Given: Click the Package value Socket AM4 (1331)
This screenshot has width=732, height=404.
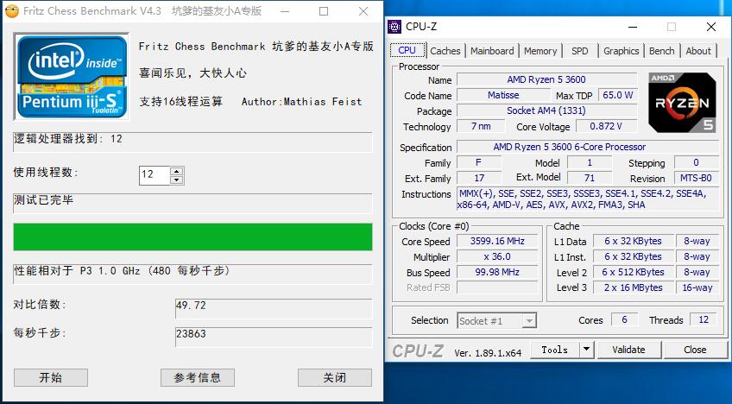Looking at the screenshot, I should [x=546, y=110].
